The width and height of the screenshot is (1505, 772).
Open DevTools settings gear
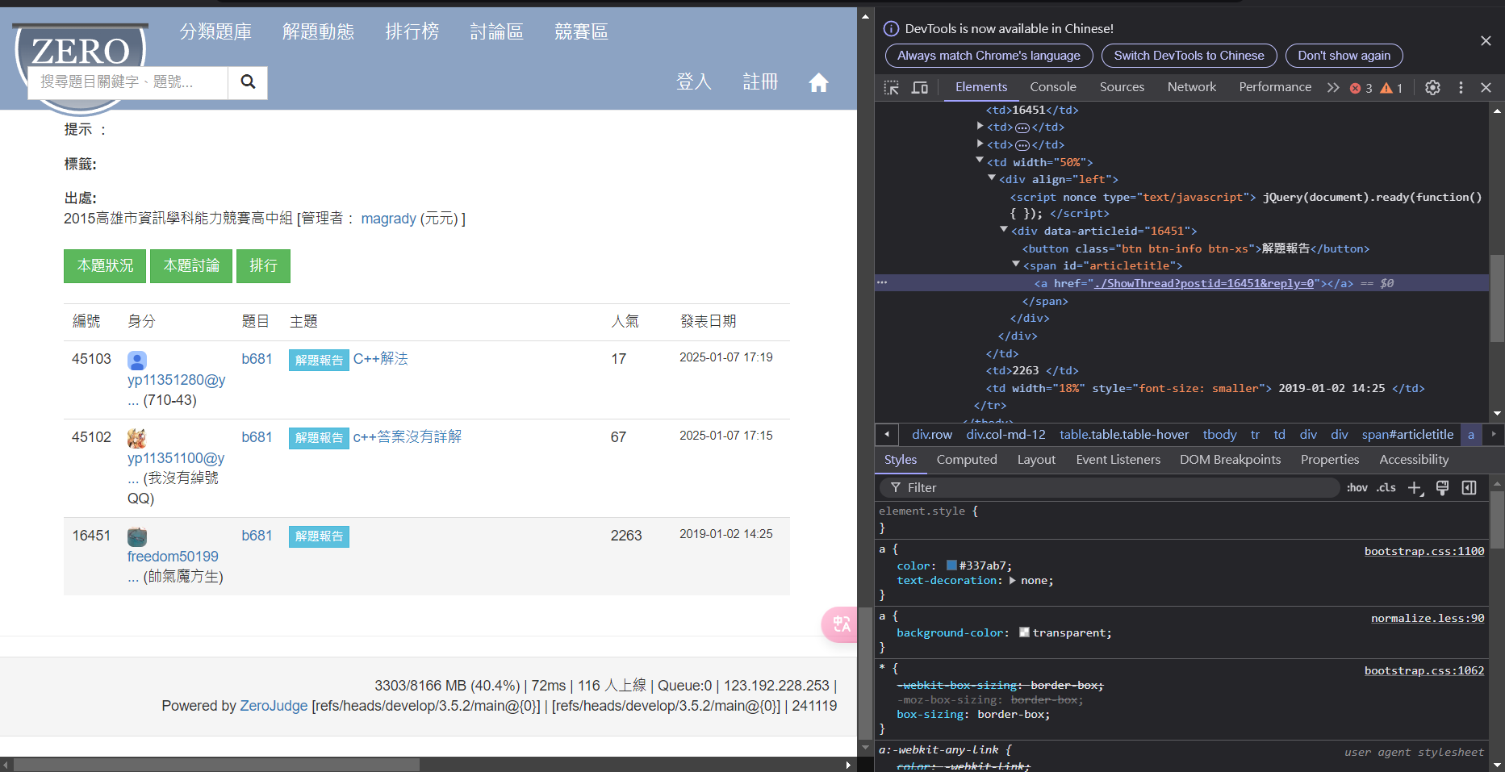[x=1432, y=88]
